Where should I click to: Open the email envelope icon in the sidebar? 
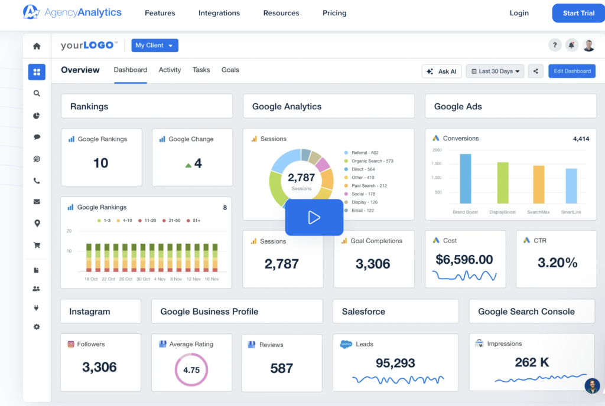tap(37, 202)
